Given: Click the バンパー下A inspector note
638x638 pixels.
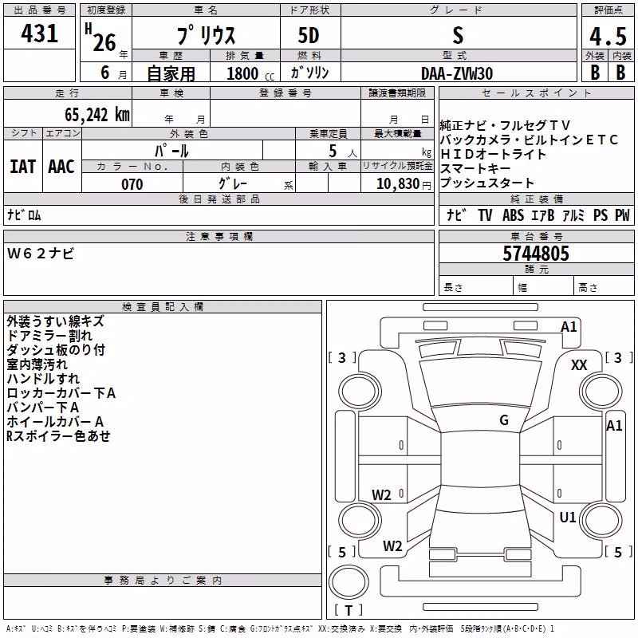Looking at the screenshot, I should 43,408.
